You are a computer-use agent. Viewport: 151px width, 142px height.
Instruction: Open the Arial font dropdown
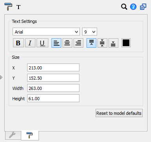(x=46, y=32)
